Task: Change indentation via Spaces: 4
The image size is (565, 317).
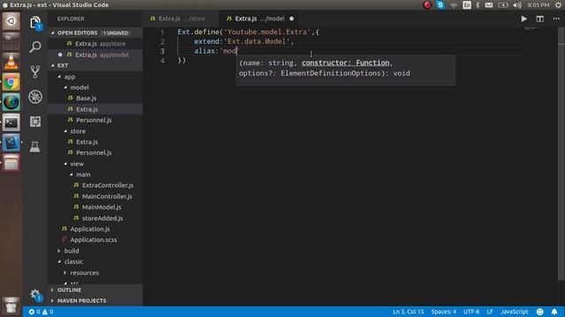Action: point(443,312)
